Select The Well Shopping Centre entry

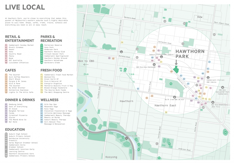click(57, 92)
